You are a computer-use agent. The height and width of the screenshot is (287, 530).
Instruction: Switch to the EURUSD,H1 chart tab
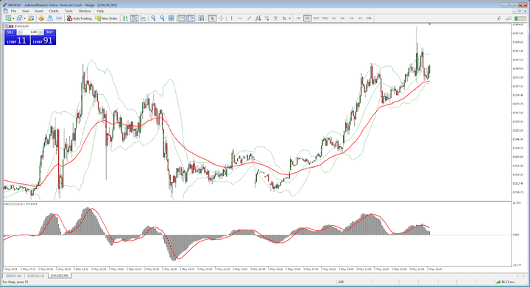pos(36,276)
